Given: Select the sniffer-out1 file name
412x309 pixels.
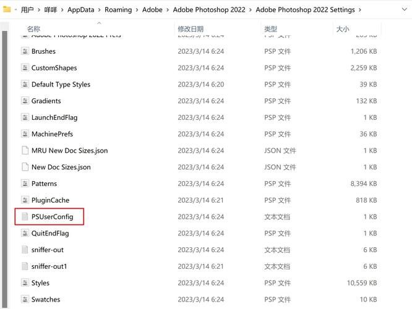Looking at the screenshot, I should [49, 266].
